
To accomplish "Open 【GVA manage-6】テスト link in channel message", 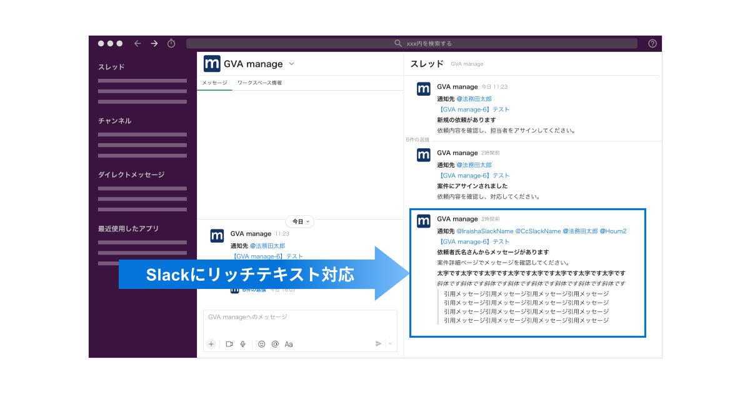I will tap(267, 256).
